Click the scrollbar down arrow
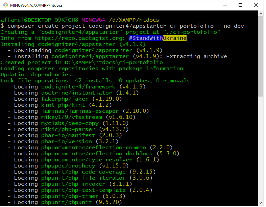266x207 pixels. coord(261,203)
